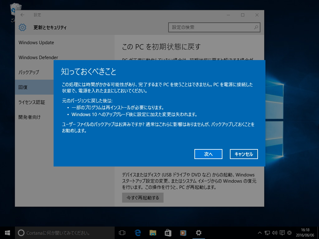The height and width of the screenshot is (239, 319).
Task: Open Task View on the taskbar
Action: [x=122, y=232]
